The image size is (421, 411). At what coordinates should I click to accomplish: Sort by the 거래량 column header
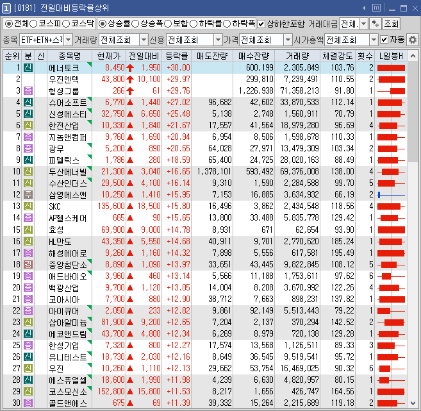(x=297, y=56)
